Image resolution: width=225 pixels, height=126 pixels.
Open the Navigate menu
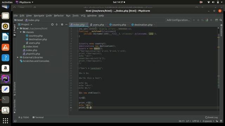coord(39,15)
